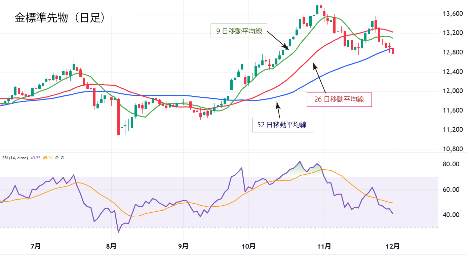Click the arrowhead pointing at the 52-day average

(x=277, y=105)
